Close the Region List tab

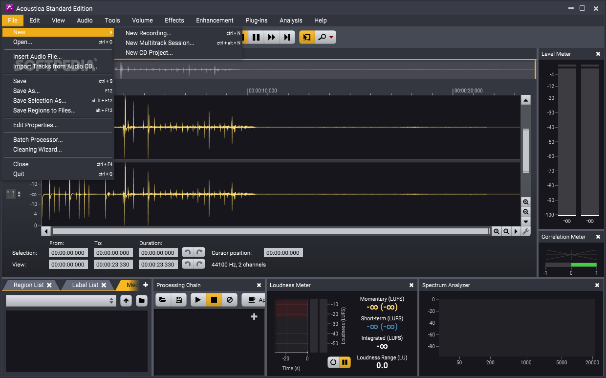pos(49,285)
